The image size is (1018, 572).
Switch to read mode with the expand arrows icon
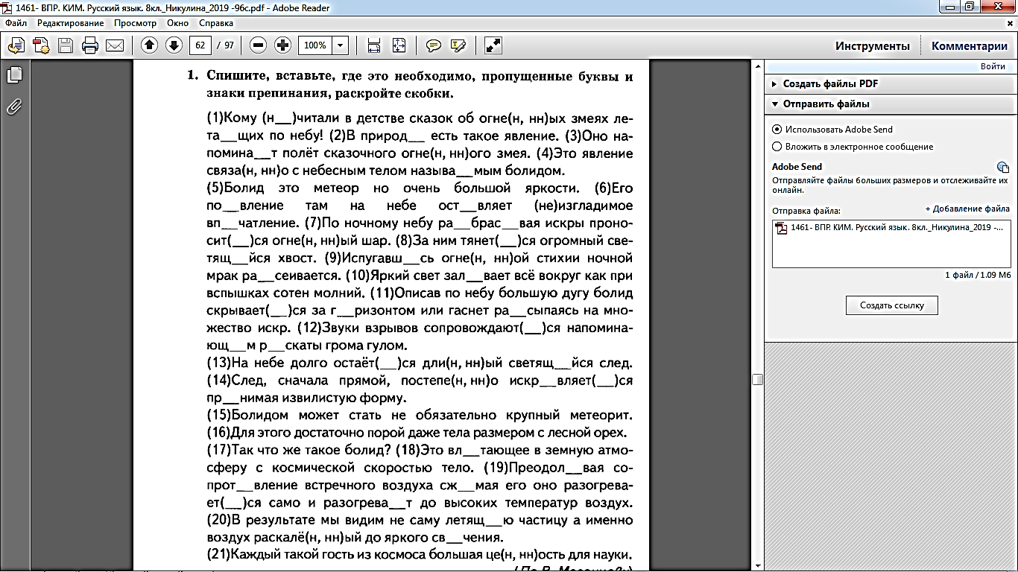(x=493, y=45)
